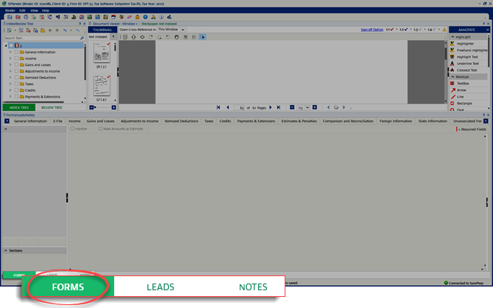Open the This Window cross reference dropdown
Viewport: 493px width, 308px height.
(x=182, y=30)
